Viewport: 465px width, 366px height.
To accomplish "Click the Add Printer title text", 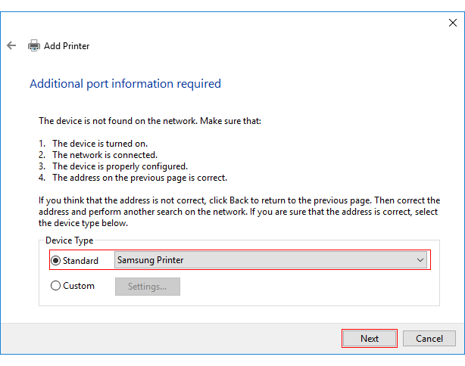I will pyautogui.click(x=67, y=46).
